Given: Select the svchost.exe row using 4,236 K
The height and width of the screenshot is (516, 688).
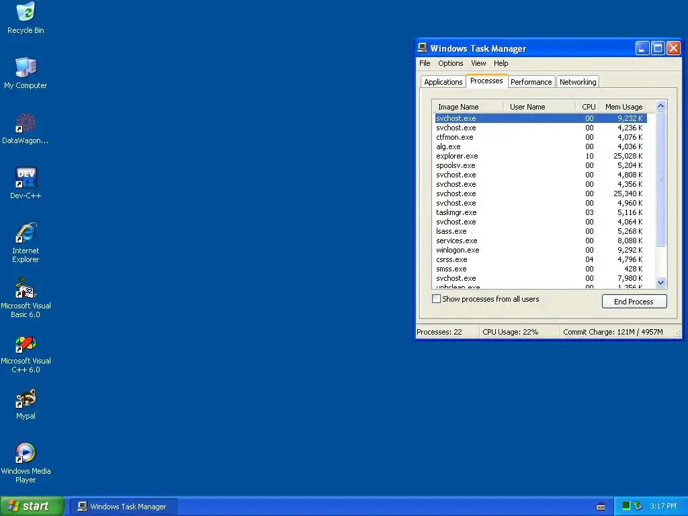Looking at the screenshot, I should [x=541, y=128].
